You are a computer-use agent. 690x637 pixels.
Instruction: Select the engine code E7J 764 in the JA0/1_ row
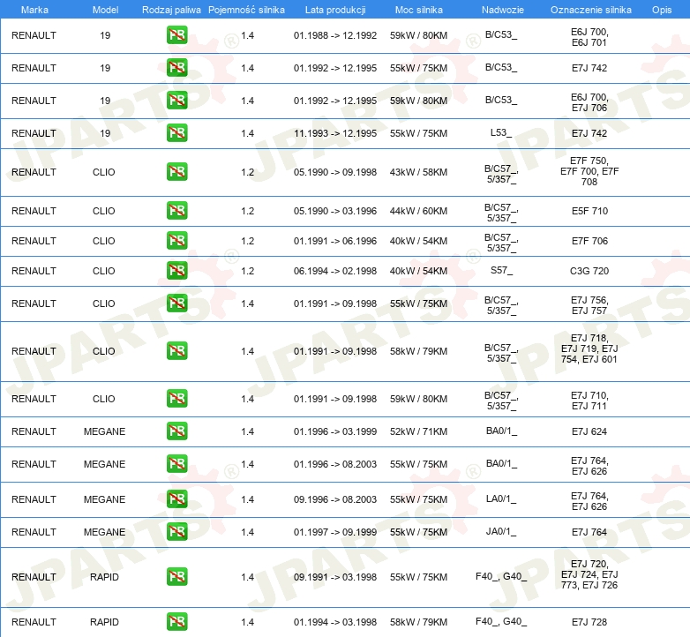coord(589,532)
